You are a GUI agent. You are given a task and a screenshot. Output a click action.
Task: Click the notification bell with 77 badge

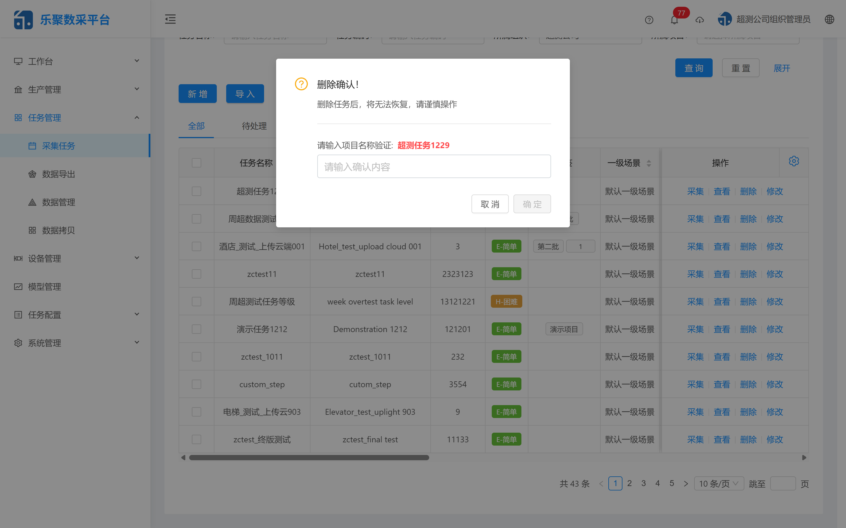click(x=674, y=20)
